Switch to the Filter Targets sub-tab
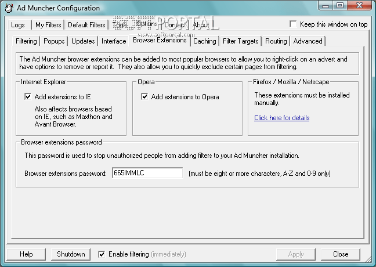The width and height of the screenshot is (376, 267). click(x=241, y=41)
